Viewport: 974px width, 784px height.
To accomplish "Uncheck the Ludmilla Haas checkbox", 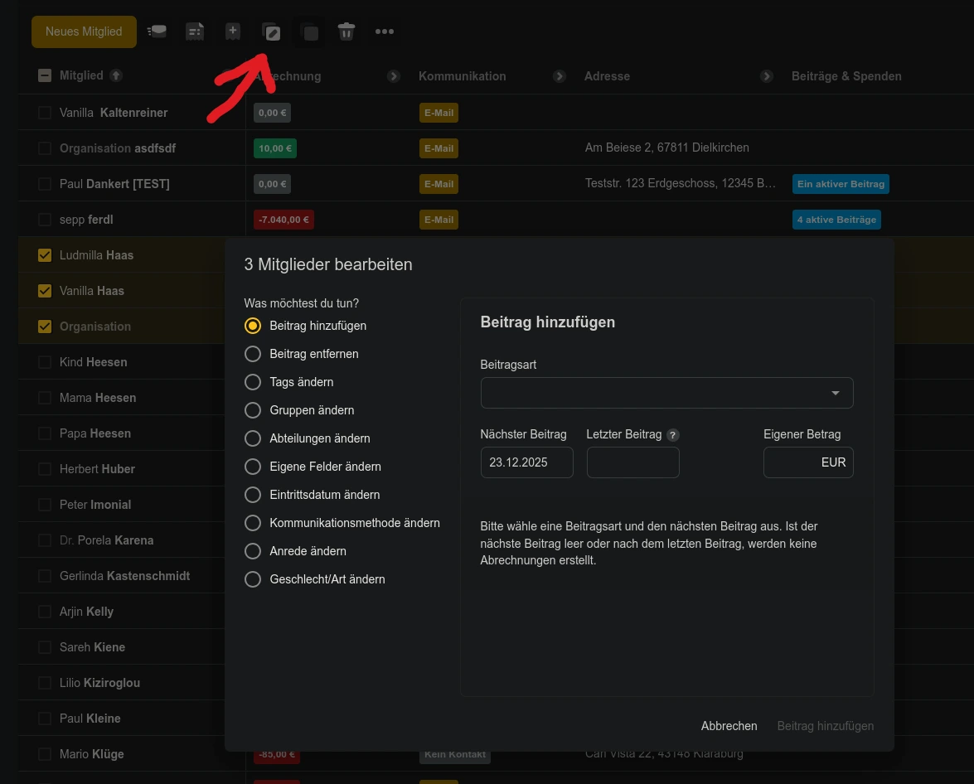I will click(x=45, y=255).
